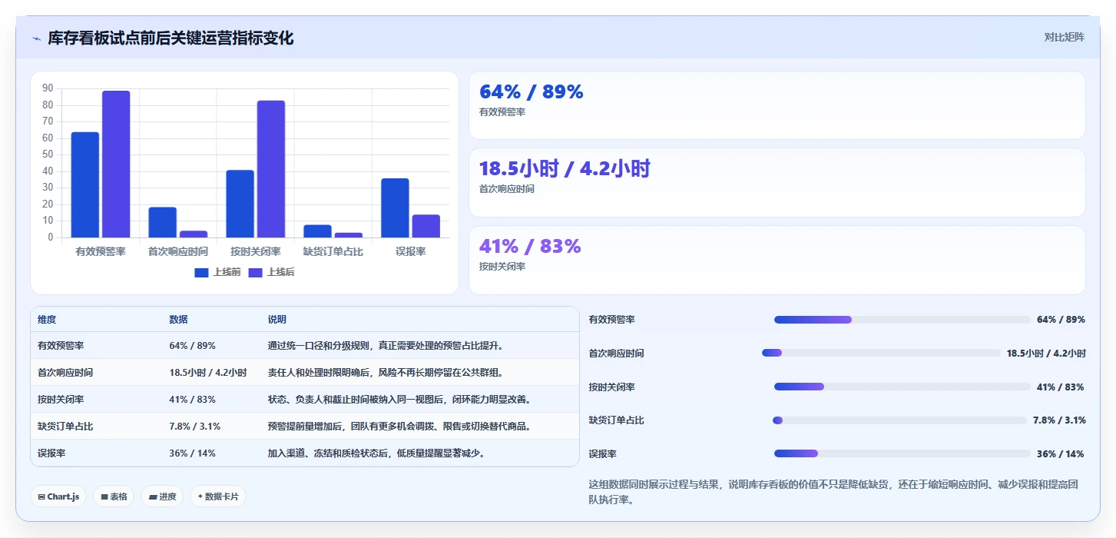Click the 按时关闭率 label on the chart x-axis

point(256,251)
